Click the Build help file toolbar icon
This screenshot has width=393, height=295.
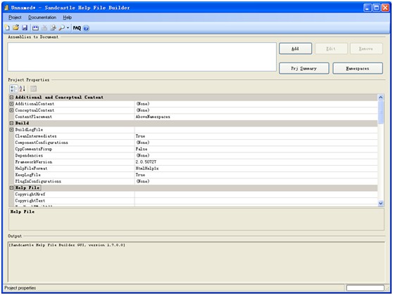(36, 28)
